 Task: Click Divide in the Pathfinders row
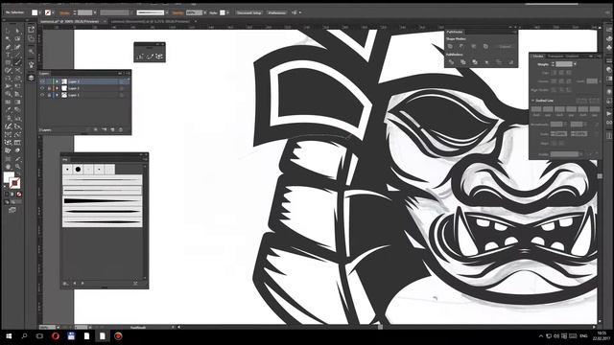click(x=451, y=62)
